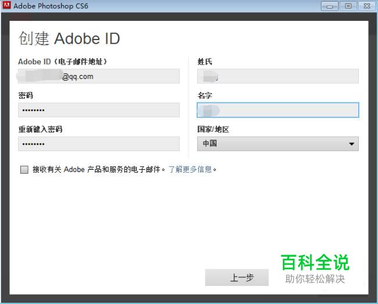
Task: Maximize the Photoshop CS6 window
Action: (348, 6)
